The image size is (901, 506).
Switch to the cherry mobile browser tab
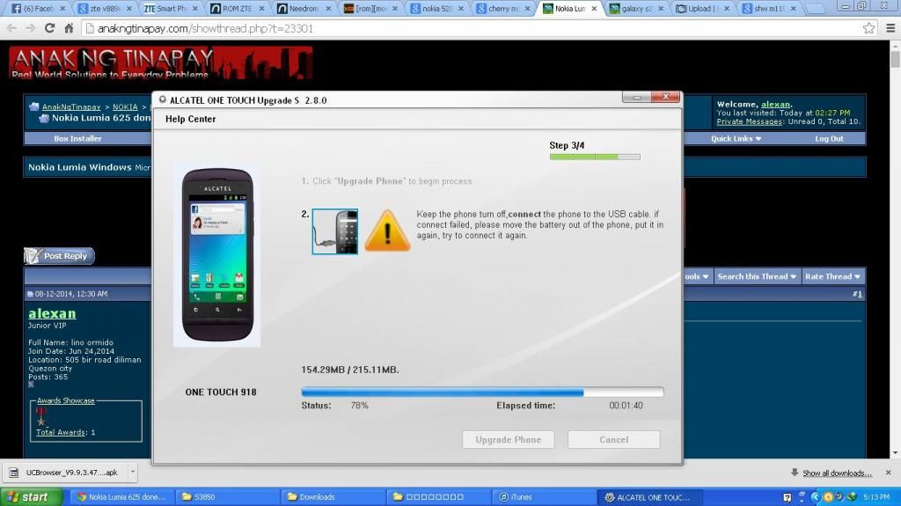pos(503,9)
